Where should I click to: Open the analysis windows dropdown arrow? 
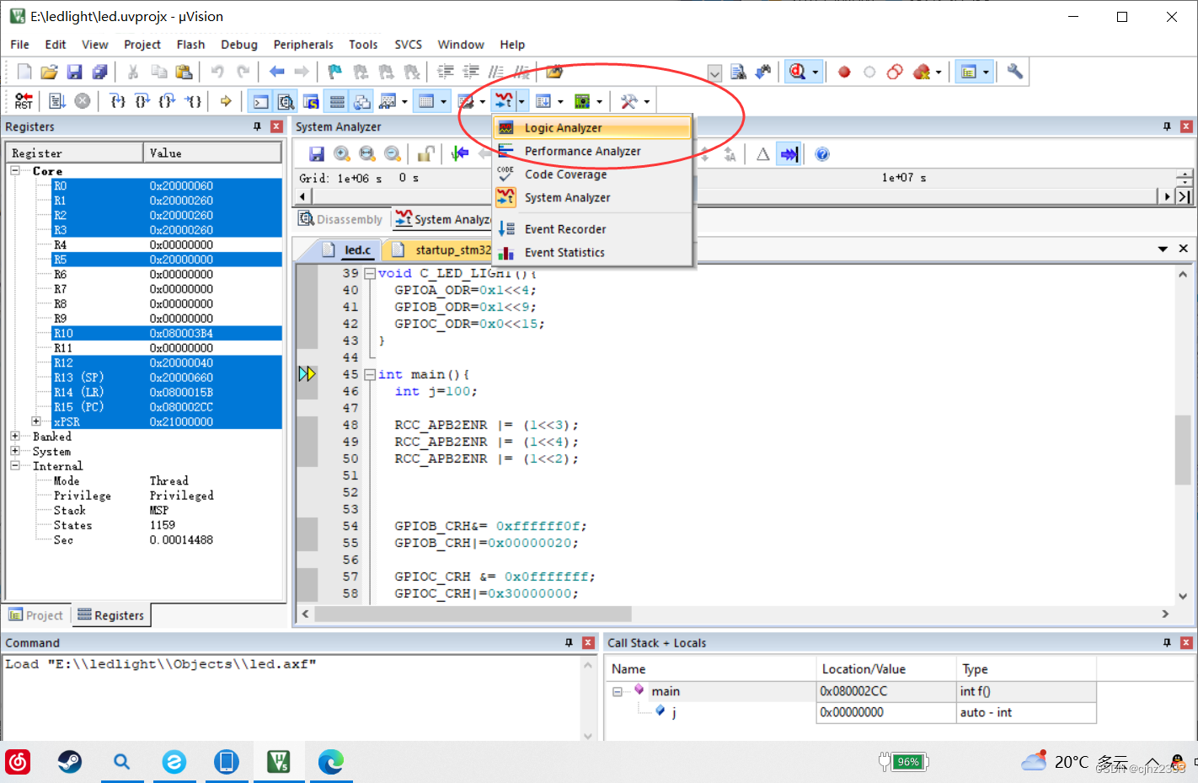click(x=522, y=102)
